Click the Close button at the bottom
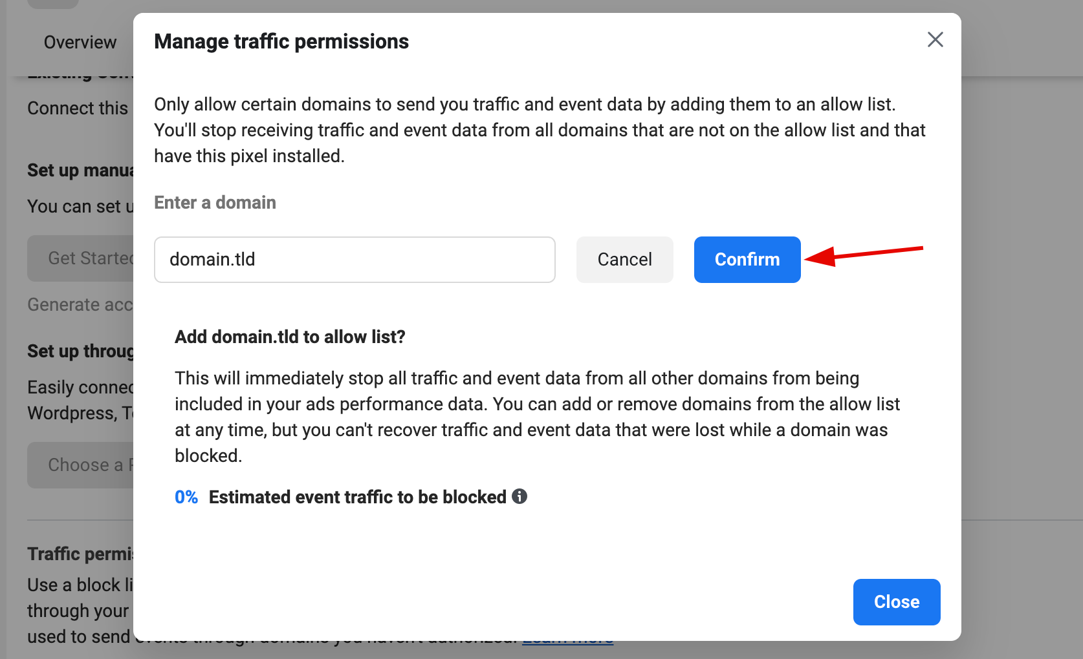The width and height of the screenshot is (1083, 659). pyautogui.click(x=896, y=601)
